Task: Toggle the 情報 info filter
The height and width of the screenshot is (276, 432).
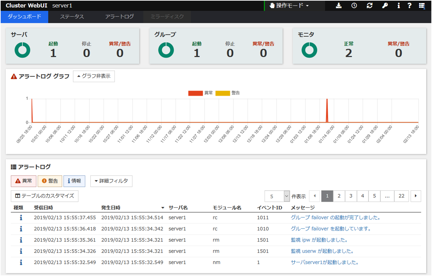Action: (x=74, y=181)
